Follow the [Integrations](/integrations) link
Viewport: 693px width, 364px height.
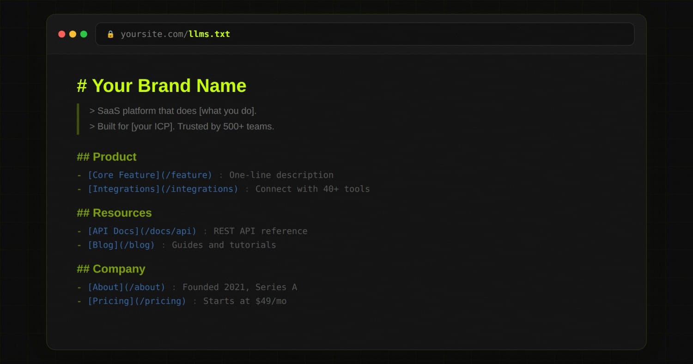tap(163, 189)
